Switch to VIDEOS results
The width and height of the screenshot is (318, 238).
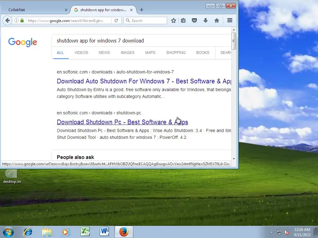(x=81, y=53)
